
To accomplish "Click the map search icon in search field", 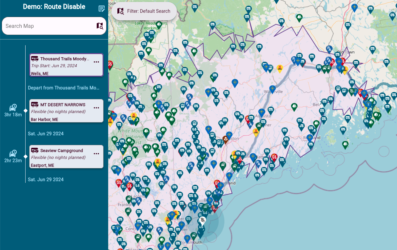I will pos(100,26).
